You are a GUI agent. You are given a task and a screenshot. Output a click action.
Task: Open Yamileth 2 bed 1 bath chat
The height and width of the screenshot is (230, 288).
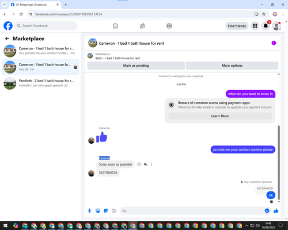coord(40,83)
